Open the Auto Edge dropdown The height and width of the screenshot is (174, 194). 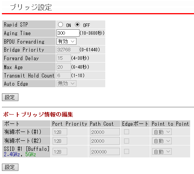coord(66,84)
